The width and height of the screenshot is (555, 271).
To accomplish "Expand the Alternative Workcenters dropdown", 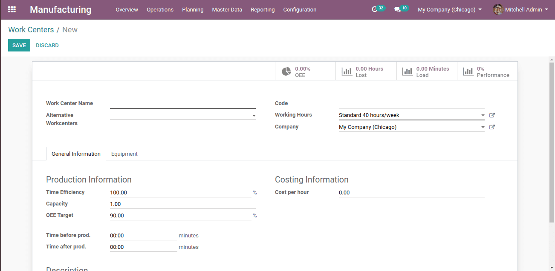I will tap(254, 116).
